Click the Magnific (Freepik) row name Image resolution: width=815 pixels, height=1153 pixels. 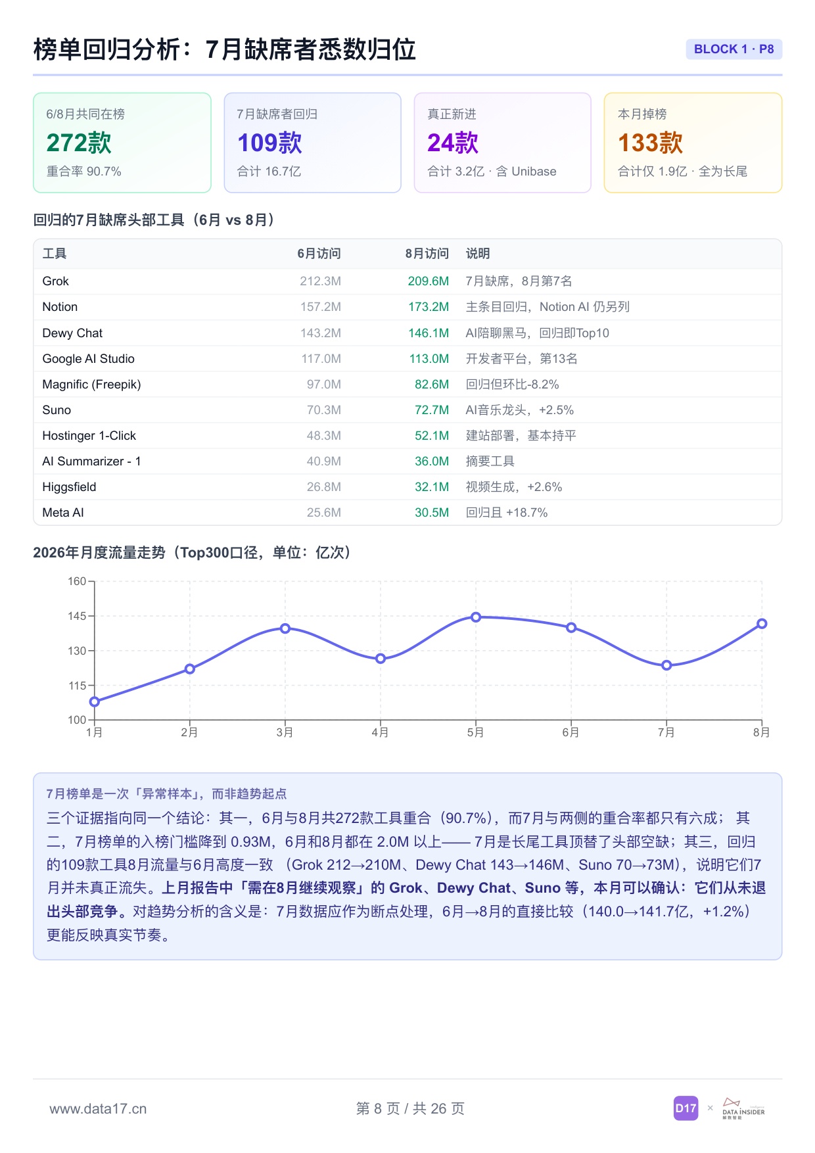point(91,385)
